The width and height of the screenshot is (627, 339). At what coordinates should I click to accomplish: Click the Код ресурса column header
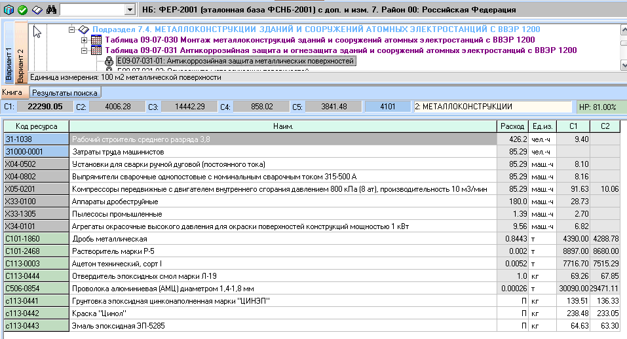pyautogui.click(x=37, y=126)
